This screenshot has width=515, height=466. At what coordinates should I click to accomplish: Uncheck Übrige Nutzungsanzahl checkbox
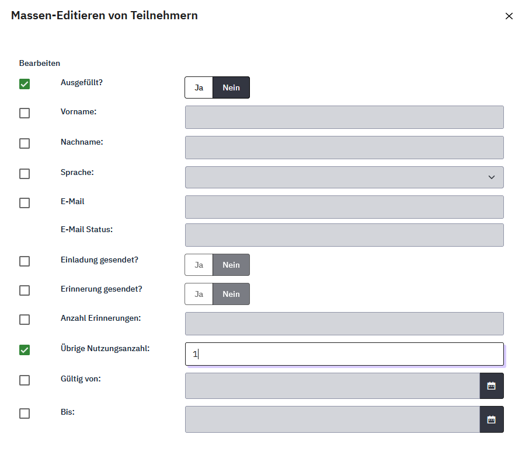coord(25,350)
